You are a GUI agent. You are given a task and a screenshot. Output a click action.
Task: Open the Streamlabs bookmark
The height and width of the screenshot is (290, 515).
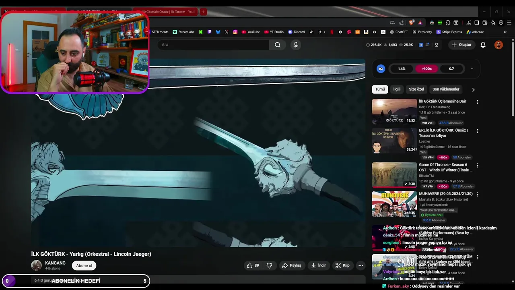point(183,32)
